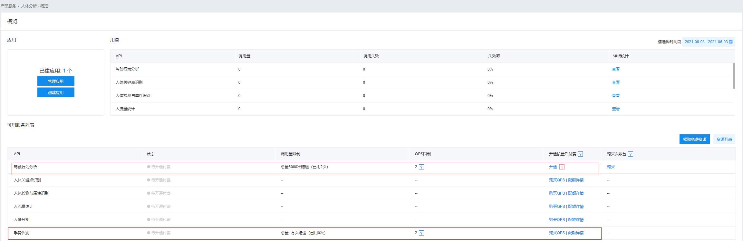
Task: View detailed stats for 人体检测与属性识别
Action: tap(616, 96)
